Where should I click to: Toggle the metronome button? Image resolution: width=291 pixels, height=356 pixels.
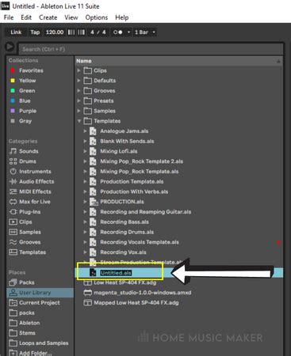tap(118, 32)
